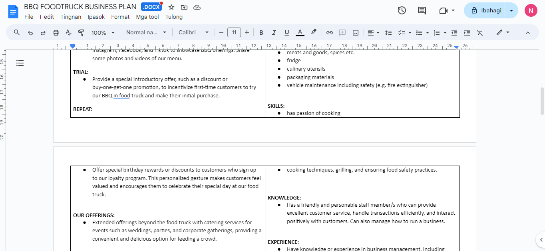Image resolution: width=545 pixels, height=251 pixels.
Task: Expand numbered list options arrow
Action: point(445,33)
